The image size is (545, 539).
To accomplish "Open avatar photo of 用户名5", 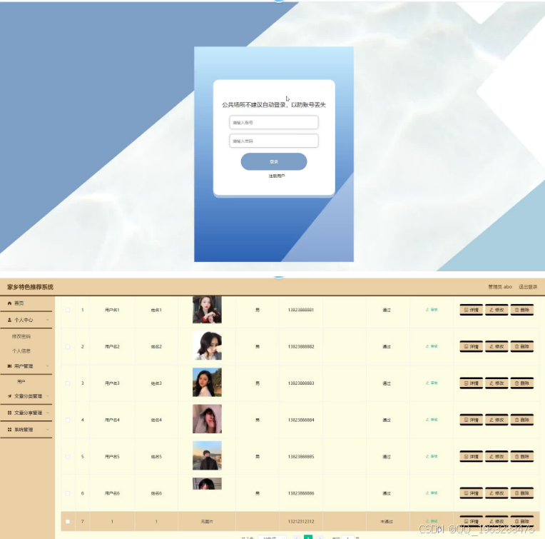I will coord(207,455).
